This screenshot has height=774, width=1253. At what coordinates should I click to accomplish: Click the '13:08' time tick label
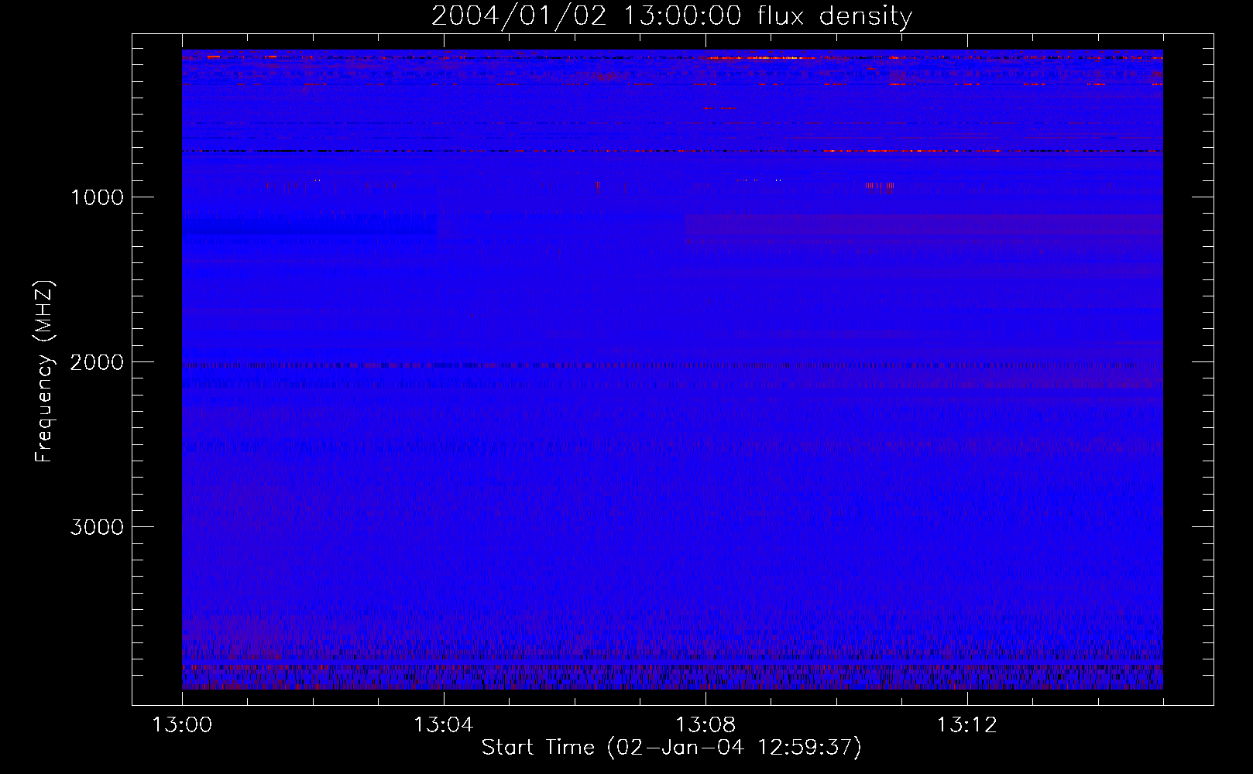tap(705, 725)
